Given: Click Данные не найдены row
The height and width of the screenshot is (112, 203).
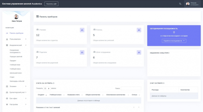Looking at the screenshot, I should pos(174,96).
